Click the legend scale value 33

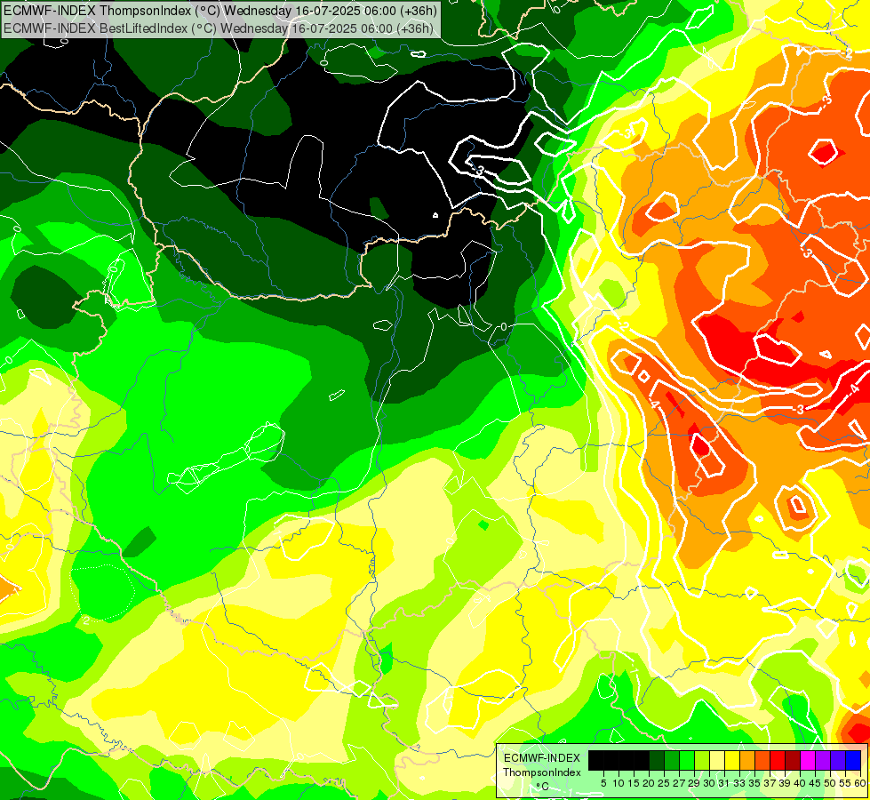pos(739,783)
